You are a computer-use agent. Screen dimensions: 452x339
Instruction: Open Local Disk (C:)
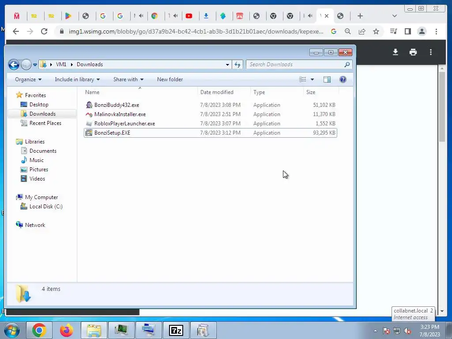[46, 207]
